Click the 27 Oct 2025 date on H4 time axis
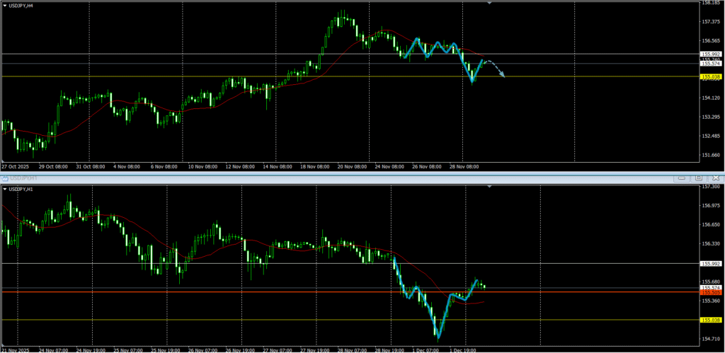 coord(14,167)
